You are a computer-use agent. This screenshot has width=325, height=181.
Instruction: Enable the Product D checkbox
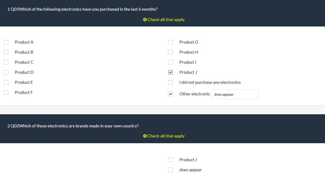point(6,73)
